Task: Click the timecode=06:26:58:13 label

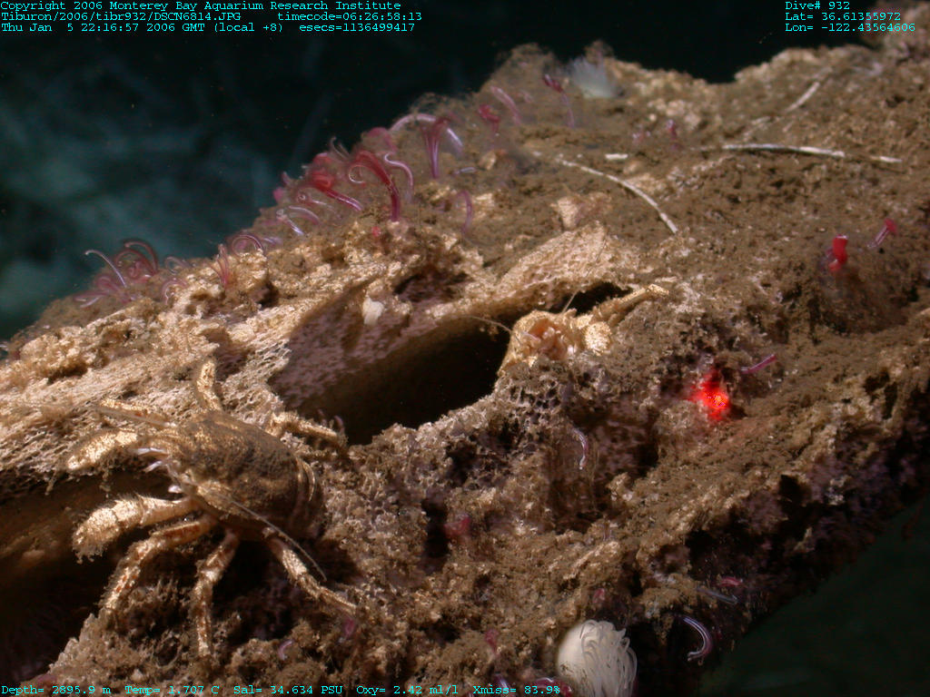Action: [350, 16]
